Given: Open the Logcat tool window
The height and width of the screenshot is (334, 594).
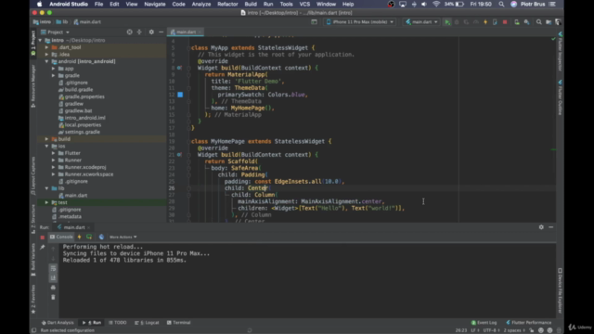Looking at the screenshot, I should (147, 323).
